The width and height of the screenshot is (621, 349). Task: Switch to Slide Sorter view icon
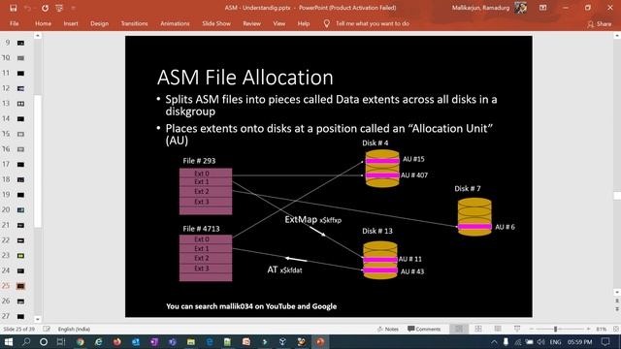[478, 329]
